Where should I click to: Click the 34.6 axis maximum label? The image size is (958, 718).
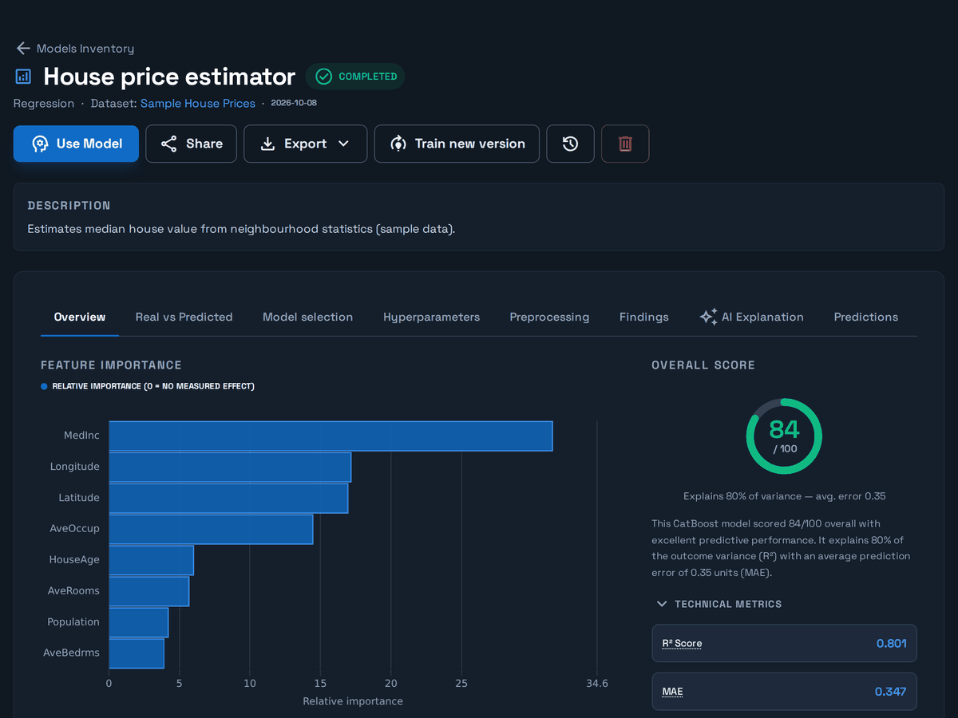[596, 684]
